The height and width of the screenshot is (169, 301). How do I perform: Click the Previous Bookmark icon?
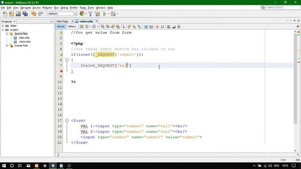[129, 27]
